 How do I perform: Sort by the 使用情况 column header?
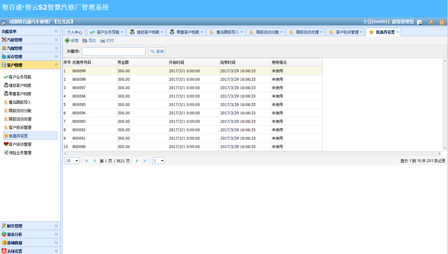[297, 62]
